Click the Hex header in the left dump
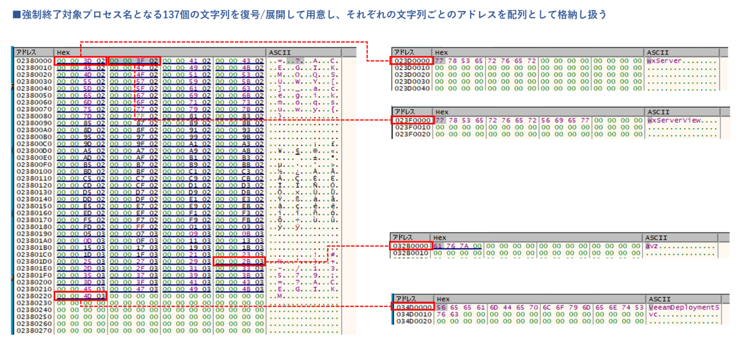Image resolution: width=738 pixels, height=341 pixels. pos(63,53)
